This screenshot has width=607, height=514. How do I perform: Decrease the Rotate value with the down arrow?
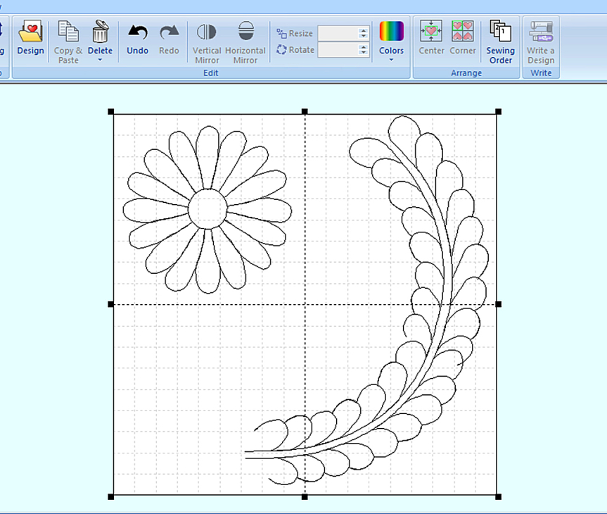point(363,53)
